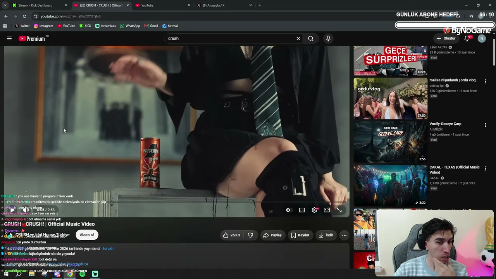The height and width of the screenshot is (279, 496).
Task: Open the #crush hashtag link
Action: (108, 248)
